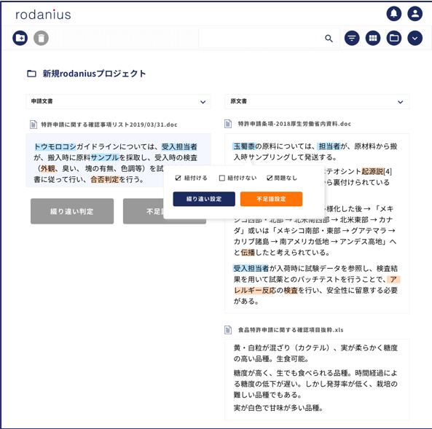Click paragraph starting 糖度が高く
This screenshot has width=432, height=429.
coord(315,384)
